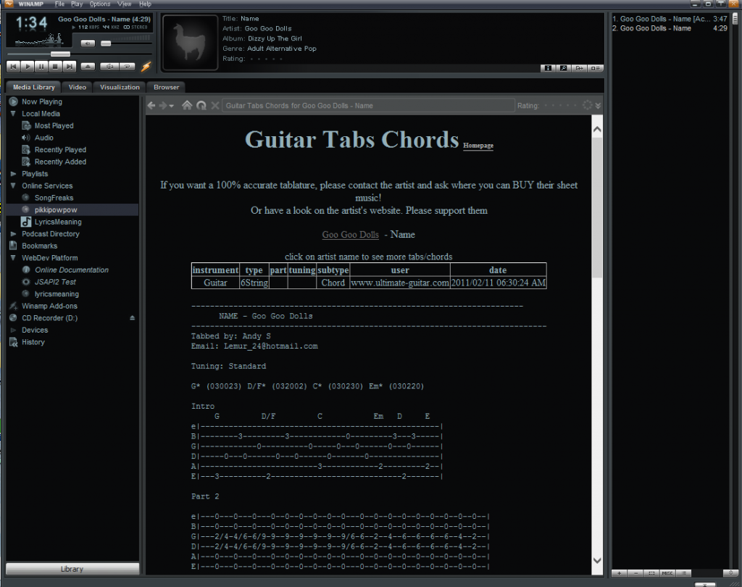
Task: Click the Guitar Tabs Chords address field
Action: 368,106
